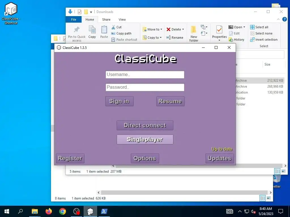Launch Firefox from the taskbar

click(x=49, y=211)
